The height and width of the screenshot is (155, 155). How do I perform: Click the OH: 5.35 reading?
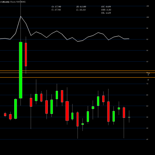coord(106,10)
